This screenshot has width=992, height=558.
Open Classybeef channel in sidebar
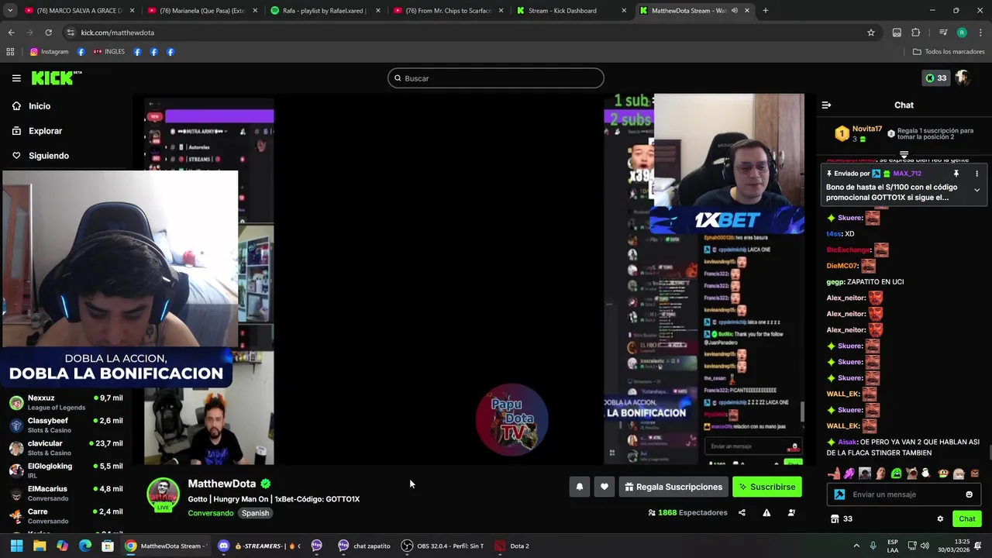[x=66, y=425]
